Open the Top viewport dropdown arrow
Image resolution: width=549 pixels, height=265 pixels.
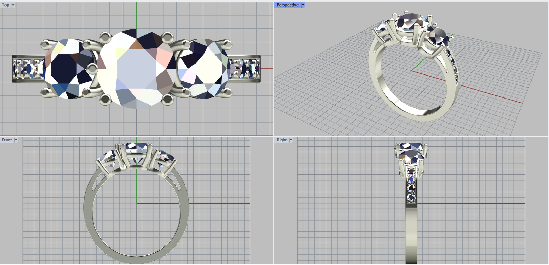pyautogui.click(x=13, y=5)
